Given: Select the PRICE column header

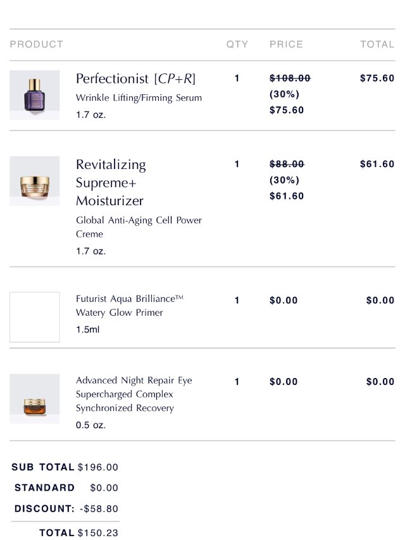Looking at the screenshot, I should (x=286, y=44).
